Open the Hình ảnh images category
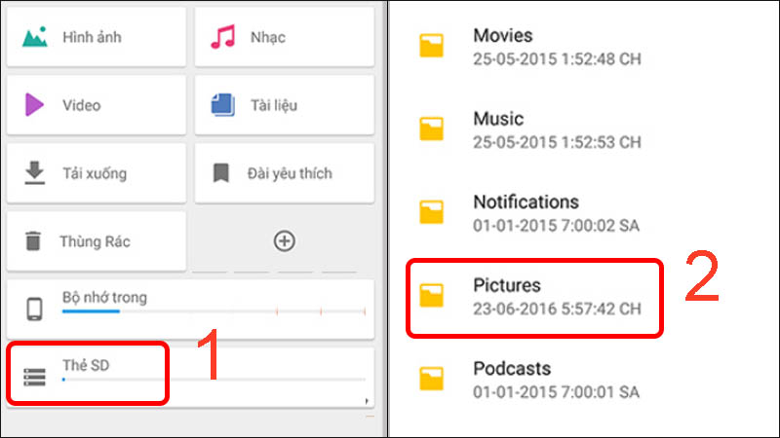The height and width of the screenshot is (438, 780). point(94,37)
